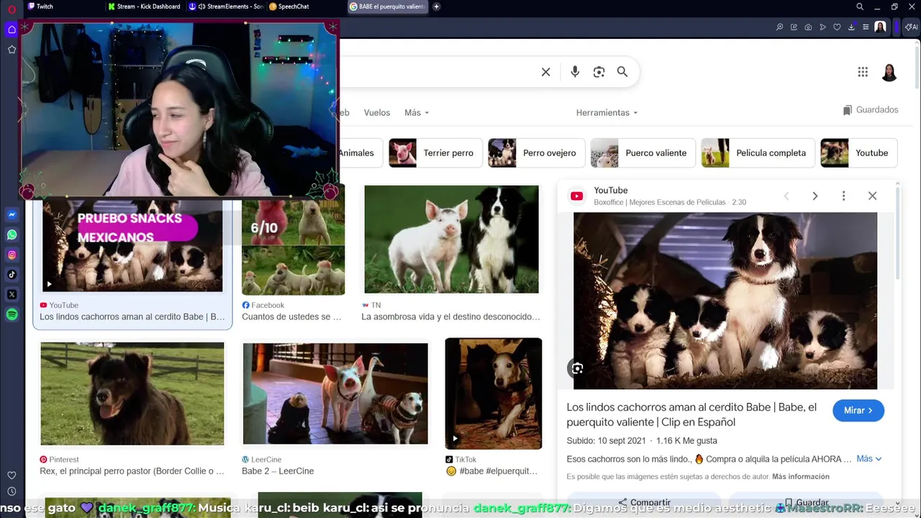Open the Opera menu logo

click(x=12, y=9)
